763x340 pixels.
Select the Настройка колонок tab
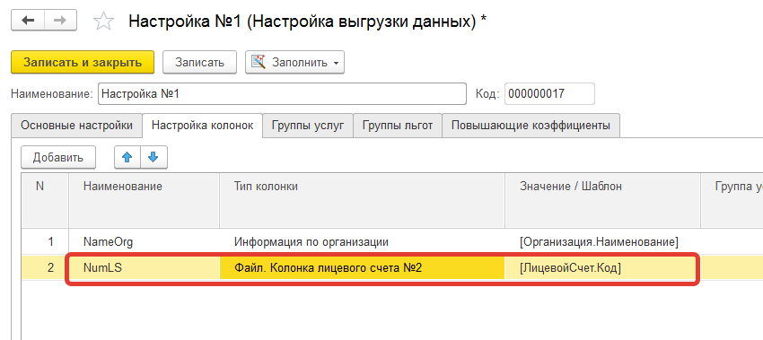203,126
